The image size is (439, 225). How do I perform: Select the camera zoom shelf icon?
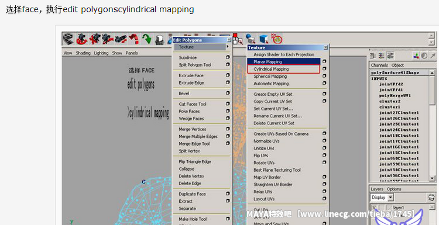[x=121, y=39]
